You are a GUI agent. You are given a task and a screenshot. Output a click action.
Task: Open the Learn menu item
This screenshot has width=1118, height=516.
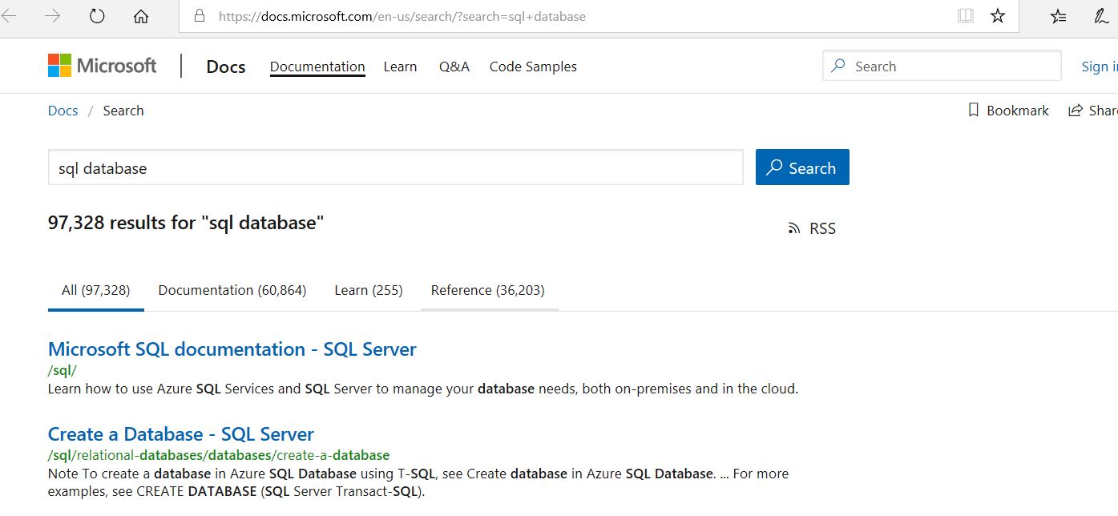(400, 67)
